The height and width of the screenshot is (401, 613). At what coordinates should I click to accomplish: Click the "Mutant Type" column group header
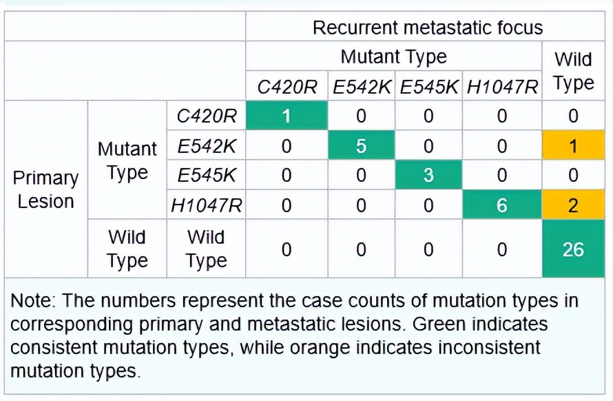pyautogui.click(x=393, y=56)
